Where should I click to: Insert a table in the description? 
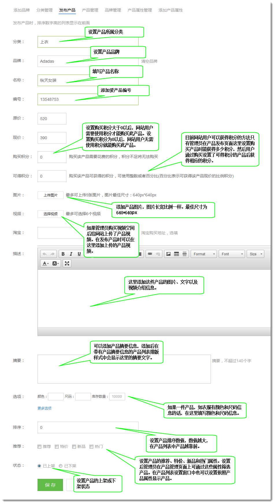click(176, 254)
